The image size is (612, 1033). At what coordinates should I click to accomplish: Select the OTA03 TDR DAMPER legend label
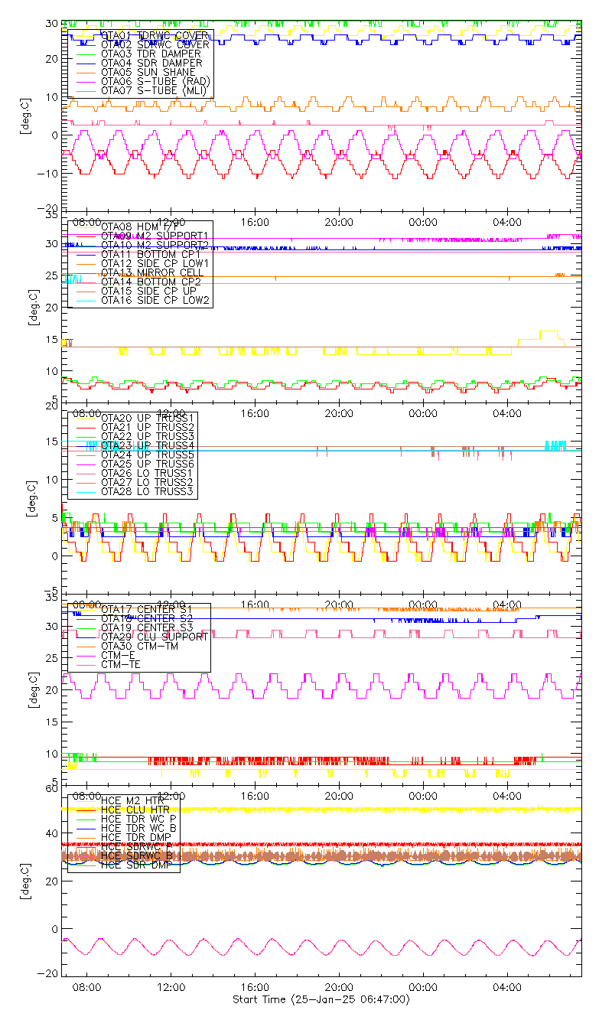click(x=151, y=54)
